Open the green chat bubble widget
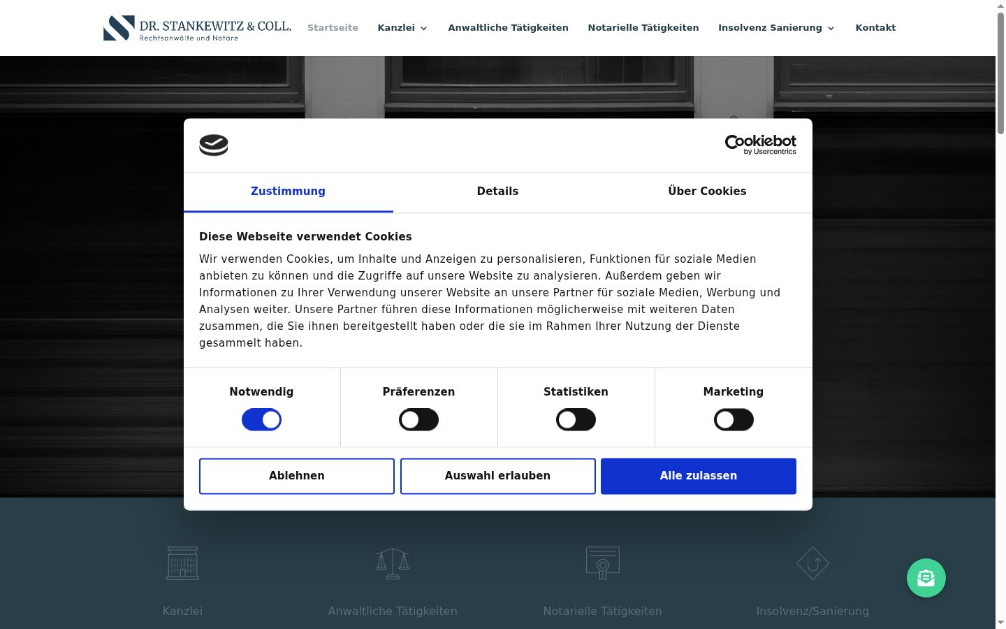 tap(926, 578)
